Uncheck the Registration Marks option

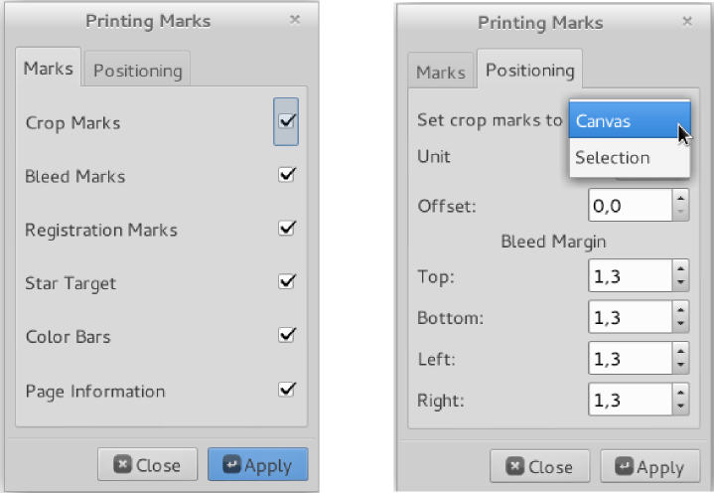pyautogui.click(x=287, y=229)
